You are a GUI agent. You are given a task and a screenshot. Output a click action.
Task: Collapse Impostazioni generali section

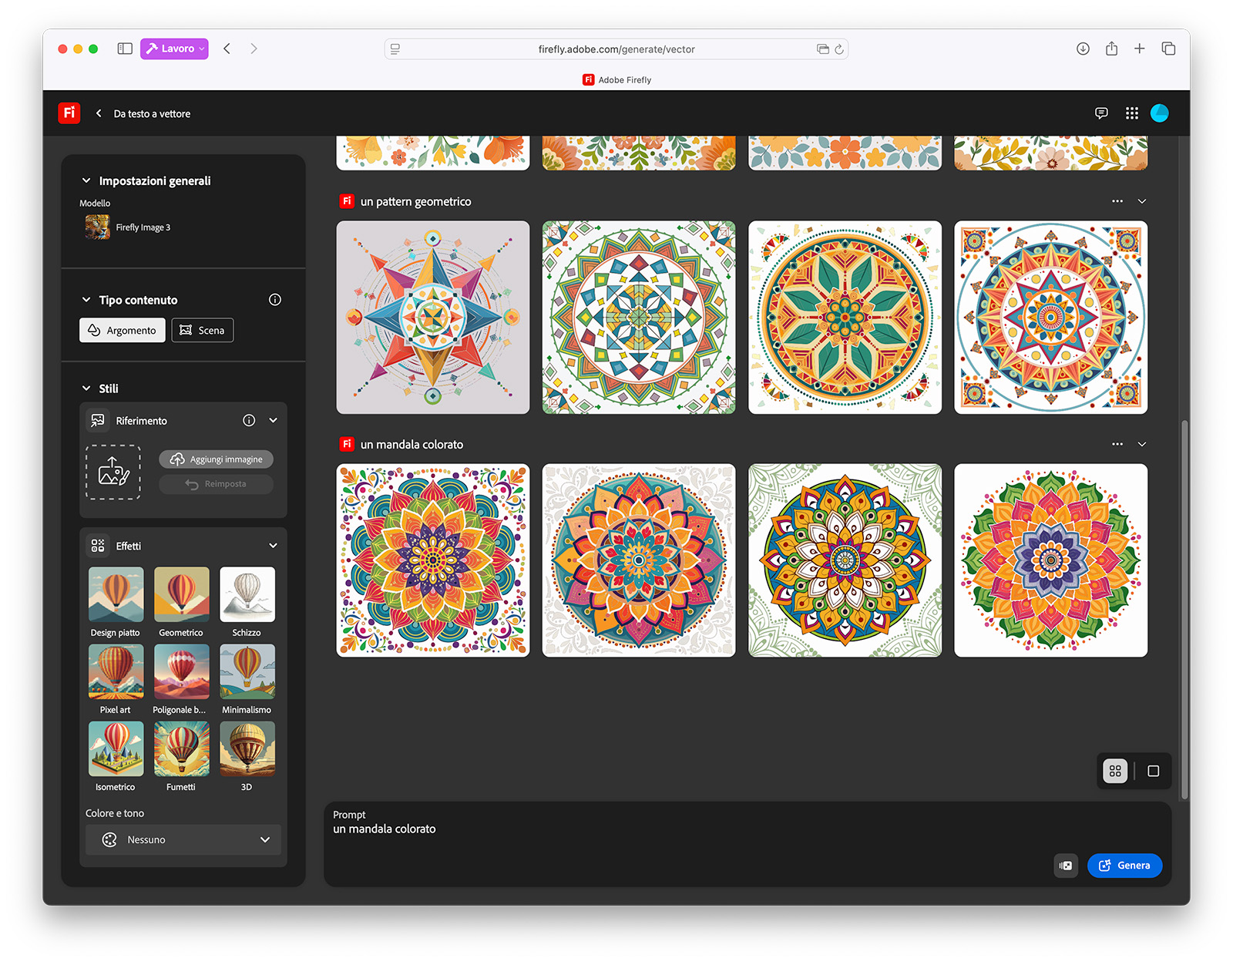pos(86,180)
